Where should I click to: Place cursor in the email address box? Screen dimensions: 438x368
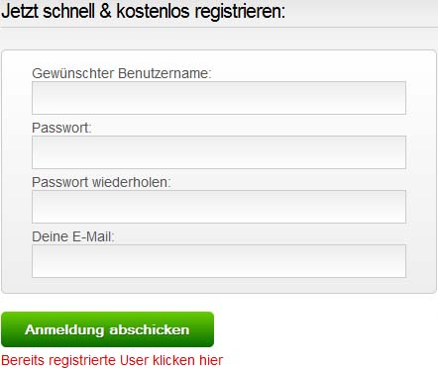click(219, 261)
